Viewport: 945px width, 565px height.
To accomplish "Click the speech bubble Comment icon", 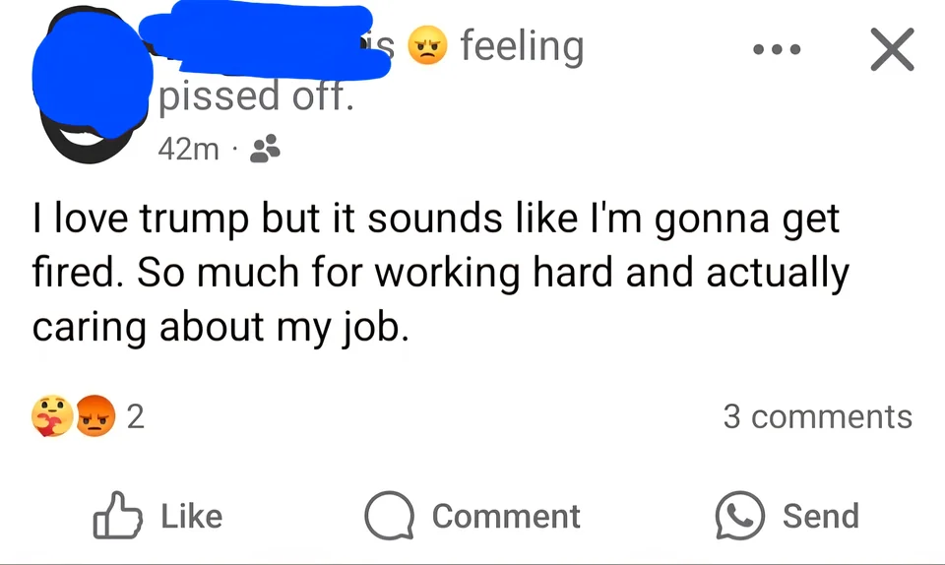I will (x=390, y=516).
